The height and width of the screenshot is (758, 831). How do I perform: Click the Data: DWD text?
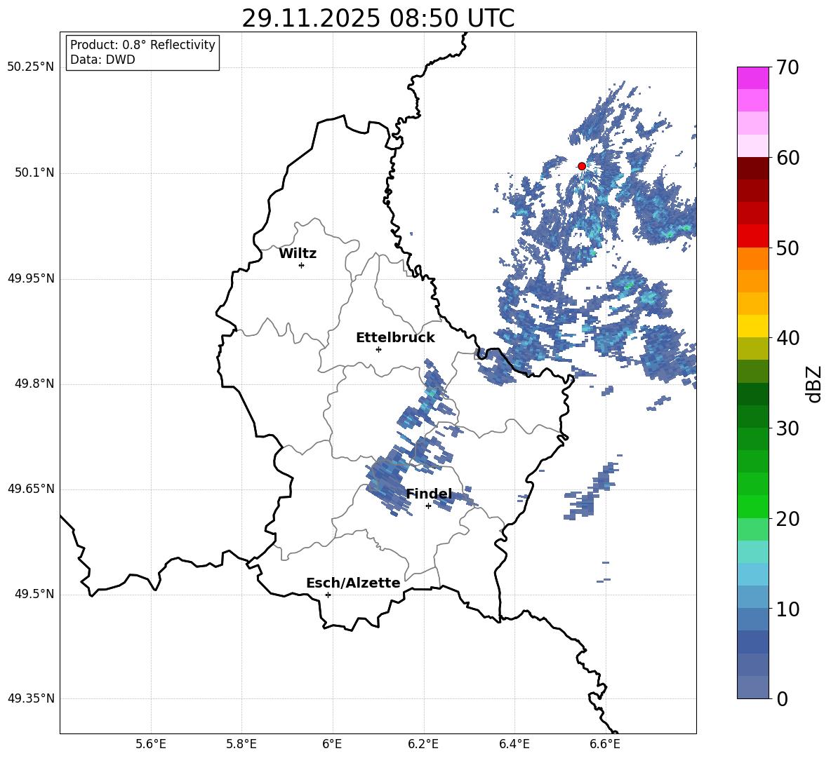click(x=102, y=60)
